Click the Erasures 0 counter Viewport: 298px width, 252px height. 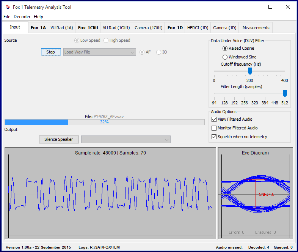265,232
